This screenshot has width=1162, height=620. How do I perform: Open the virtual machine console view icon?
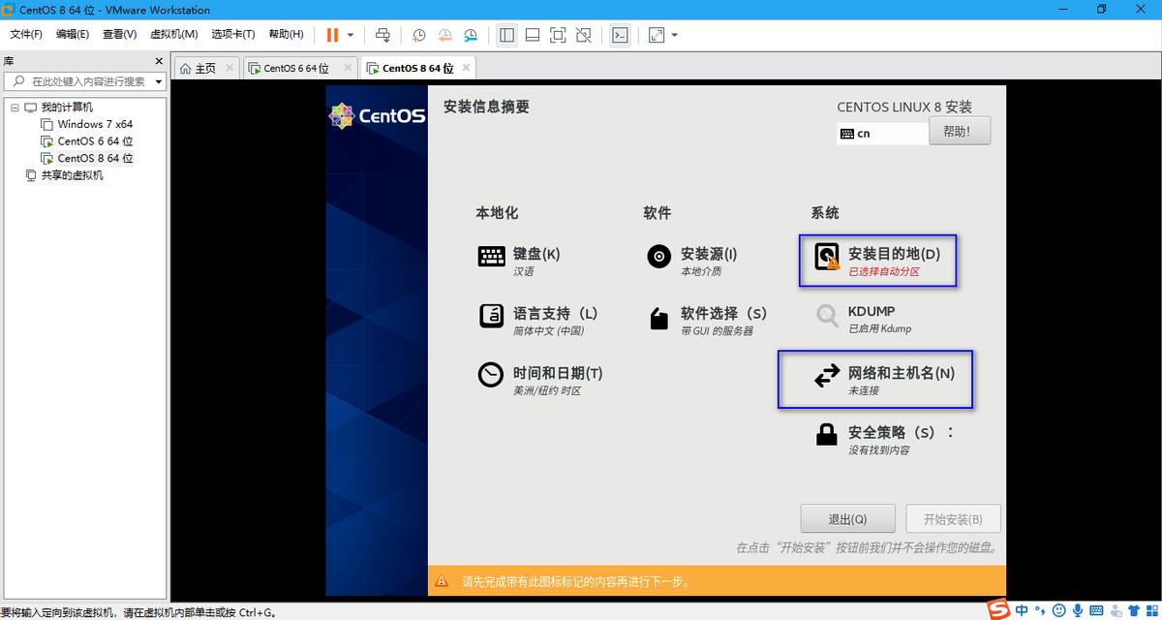point(620,35)
